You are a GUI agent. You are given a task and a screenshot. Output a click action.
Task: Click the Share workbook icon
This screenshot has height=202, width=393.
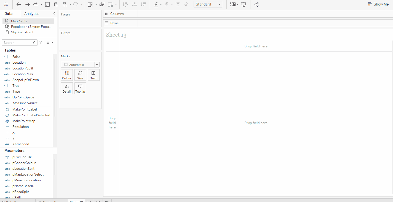[256, 4]
